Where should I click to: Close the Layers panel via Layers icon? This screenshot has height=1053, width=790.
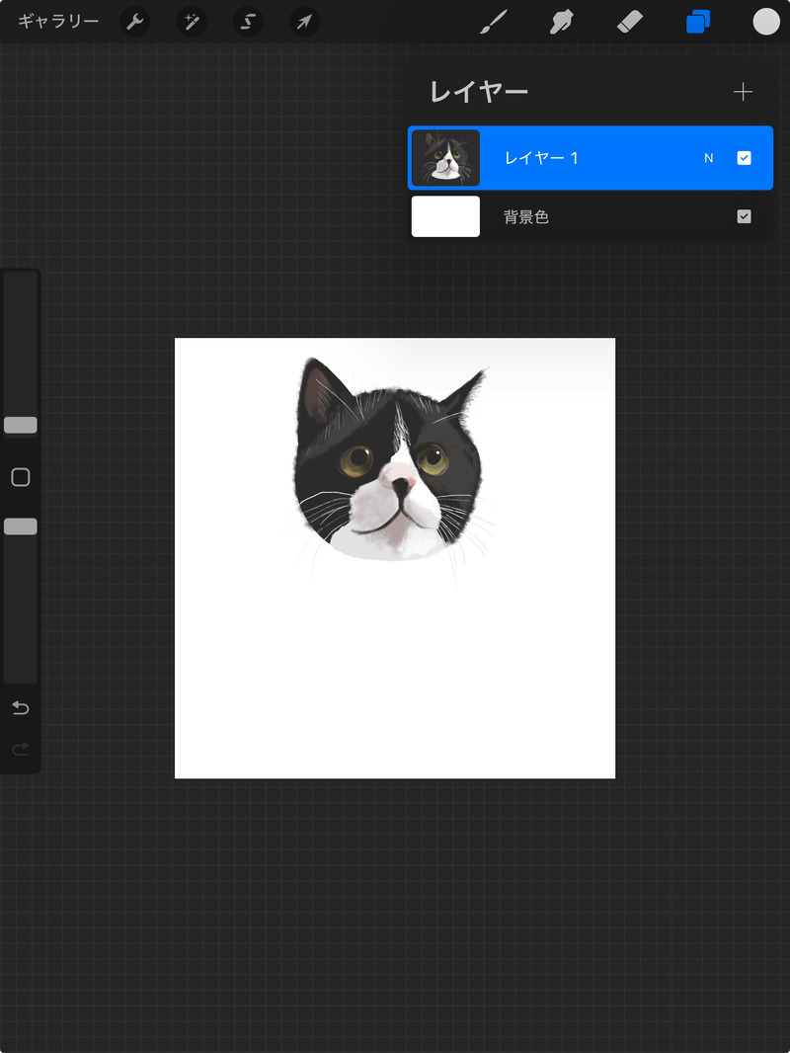pos(698,22)
